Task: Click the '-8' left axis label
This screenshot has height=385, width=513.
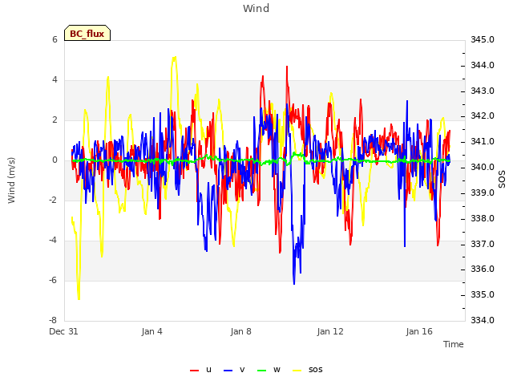Action: click(53, 320)
